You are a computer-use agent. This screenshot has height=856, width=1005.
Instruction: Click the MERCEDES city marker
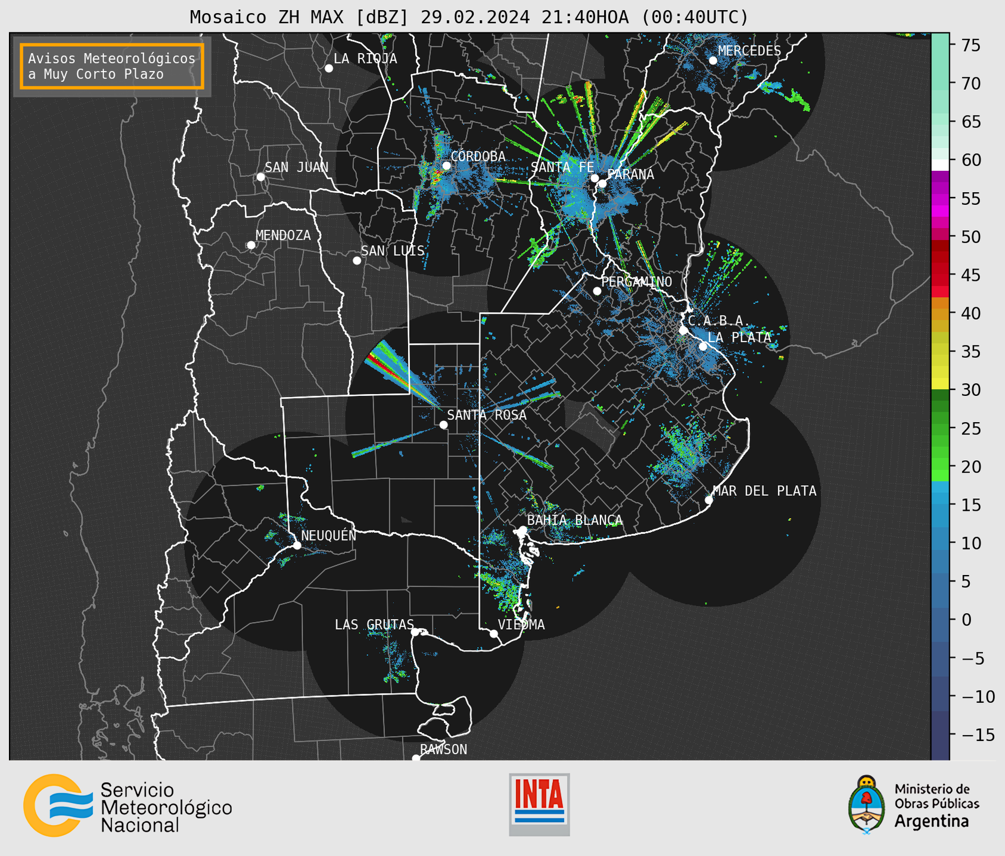(x=713, y=61)
